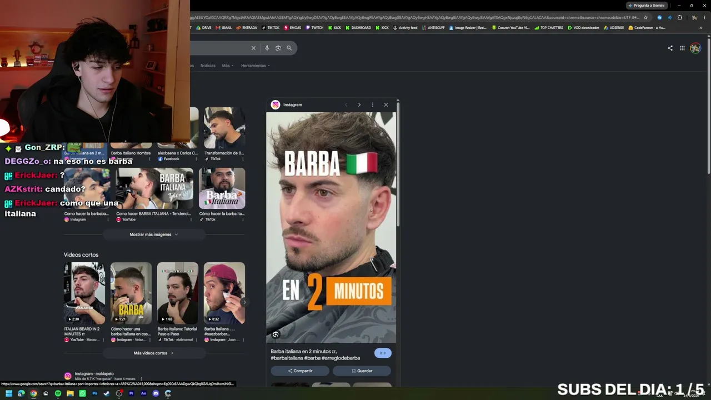Click the Instagram logo in the preview header
The image size is (711, 400).
275,104
